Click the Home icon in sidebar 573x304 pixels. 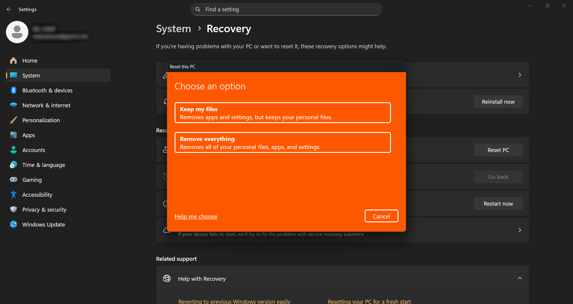(13, 61)
